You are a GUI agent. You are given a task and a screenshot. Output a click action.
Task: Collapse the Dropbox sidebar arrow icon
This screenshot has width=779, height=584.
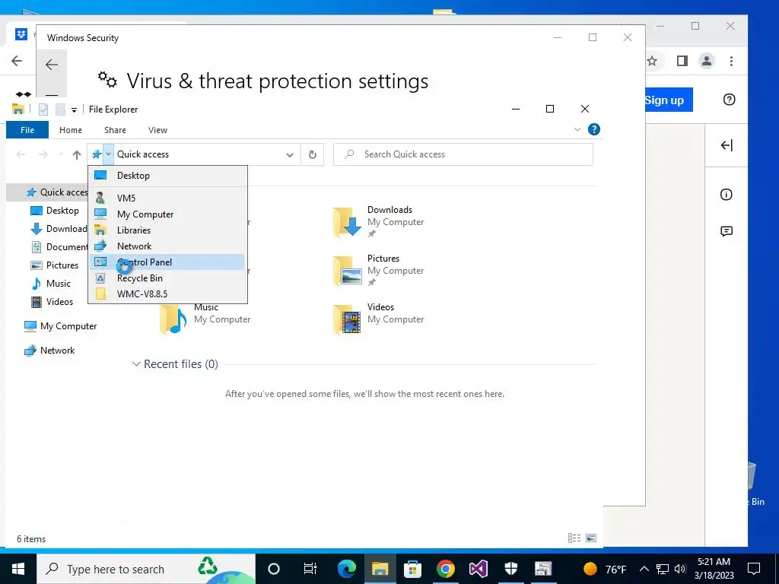point(727,145)
